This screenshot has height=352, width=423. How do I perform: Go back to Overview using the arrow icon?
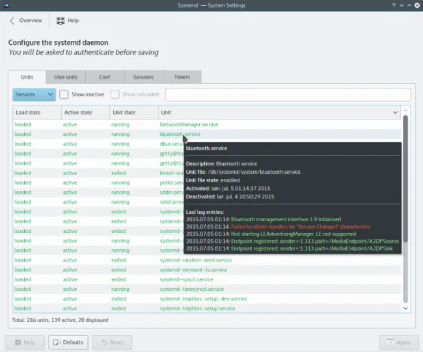pyautogui.click(x=12, y=20)
